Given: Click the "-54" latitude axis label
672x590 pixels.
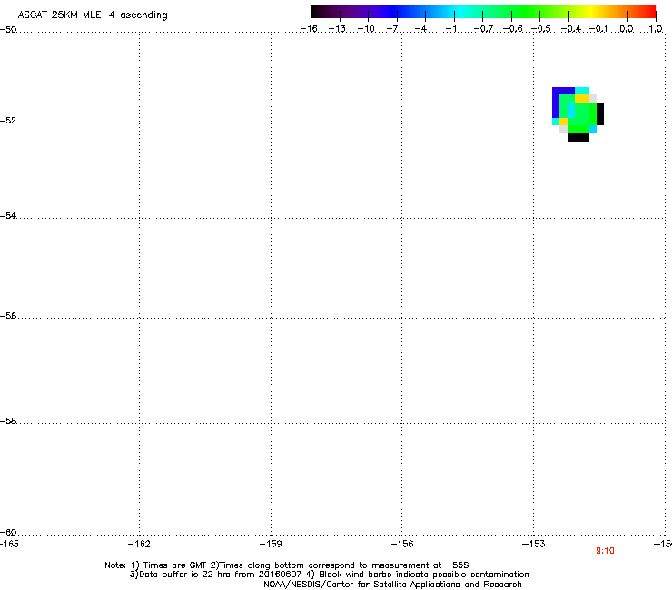Looking at the screenshot, I should 8,215.
